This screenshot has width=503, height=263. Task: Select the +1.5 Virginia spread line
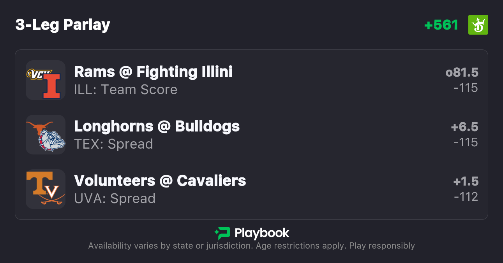pyautogui.click(x=465, y=182)
